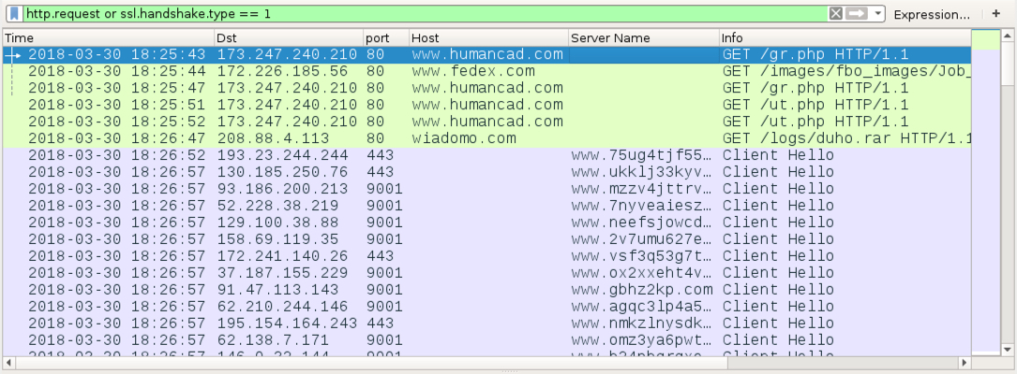The width and height of the screenshot is (1017, 374).
Task: Open the Expression… dialog
Action: pos(932,14)
